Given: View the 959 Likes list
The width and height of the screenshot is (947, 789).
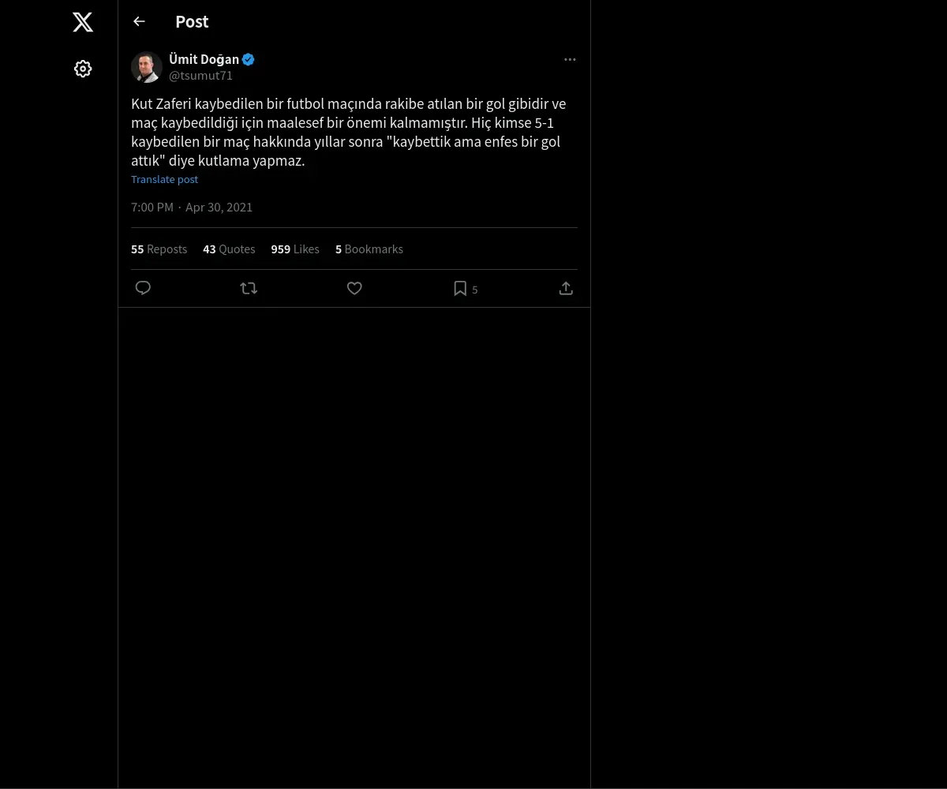Looking at the screenshot, I should (295, 249).
